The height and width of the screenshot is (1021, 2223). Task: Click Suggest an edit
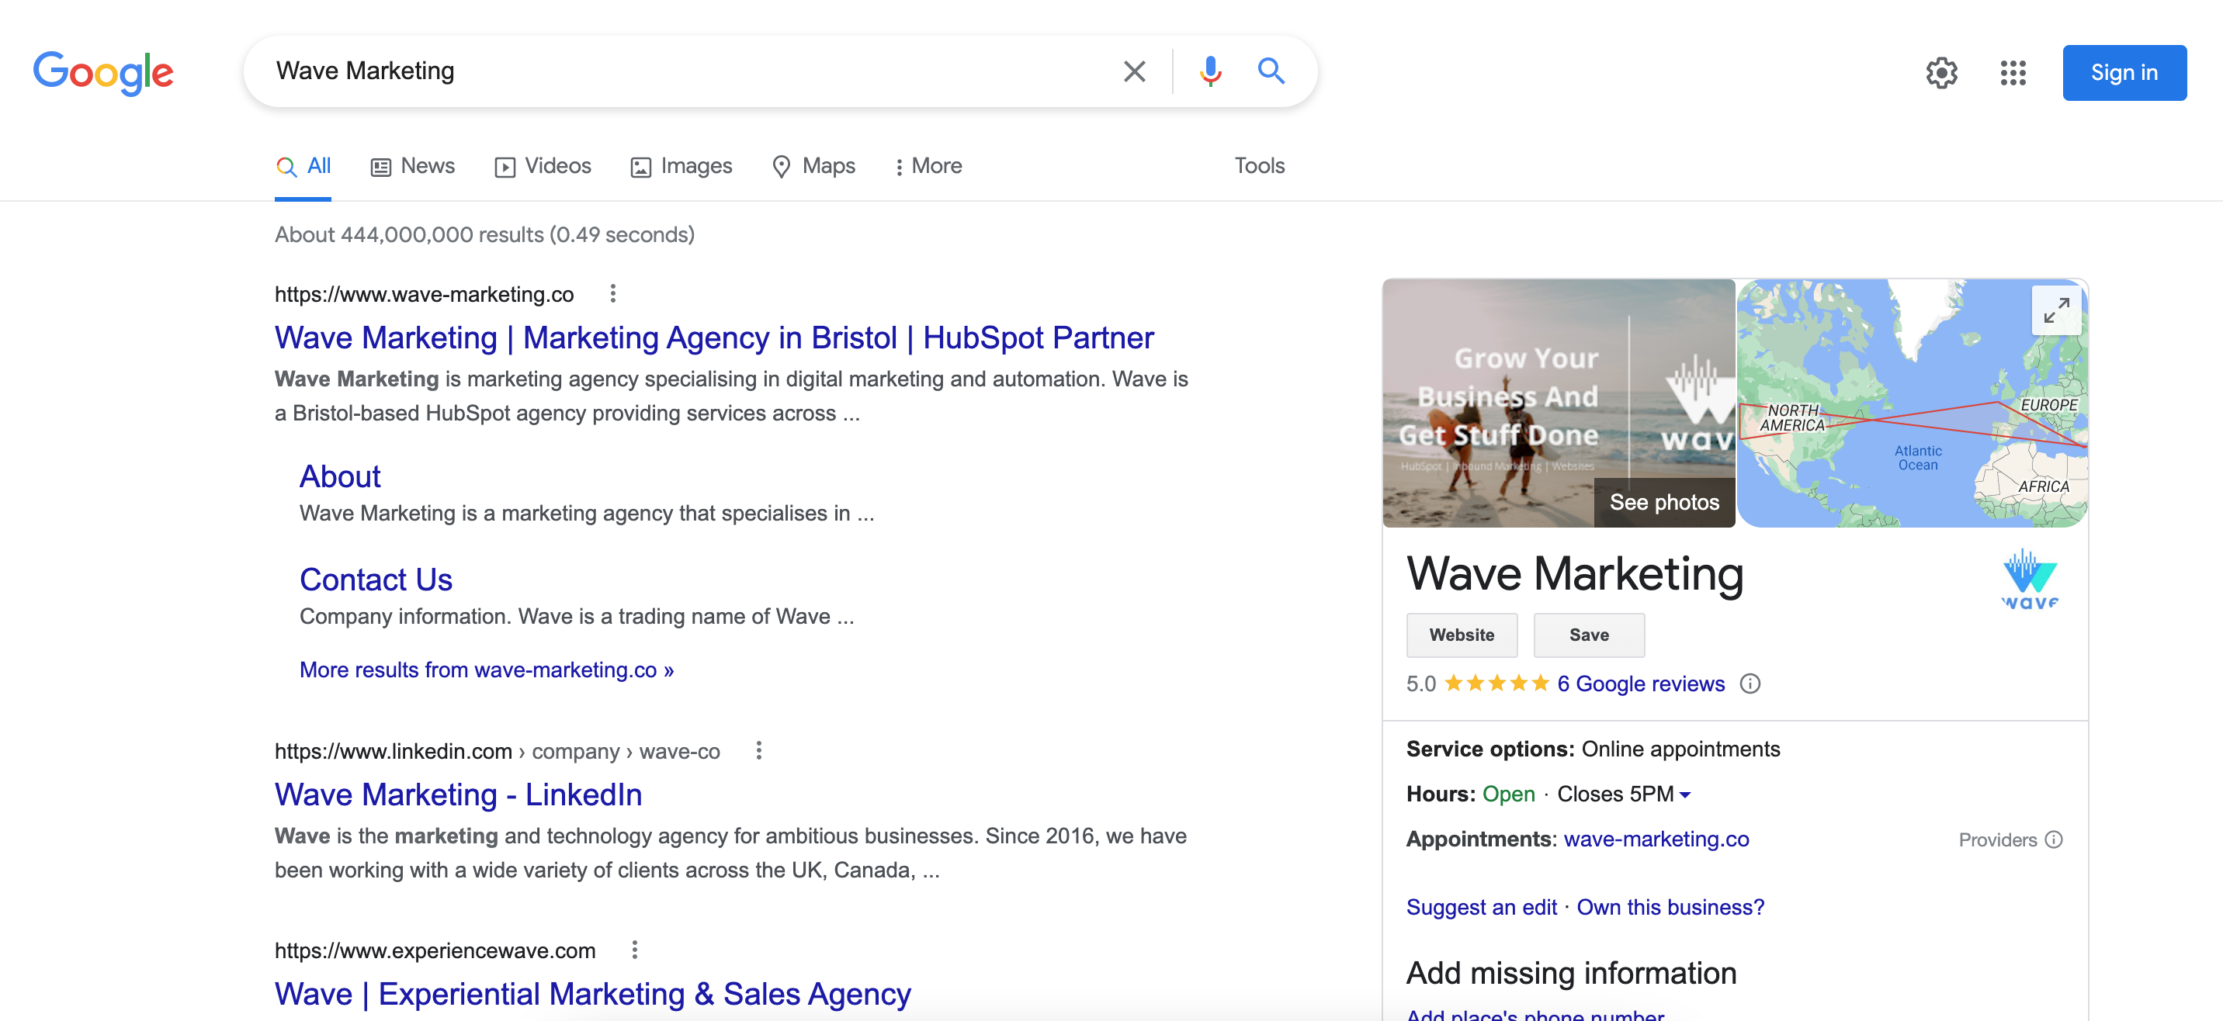click(1481, 907)
